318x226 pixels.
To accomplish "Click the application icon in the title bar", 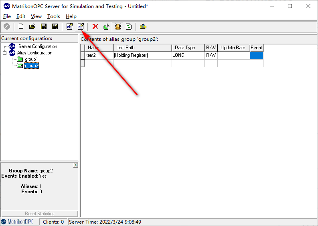I will click(7, 6).
